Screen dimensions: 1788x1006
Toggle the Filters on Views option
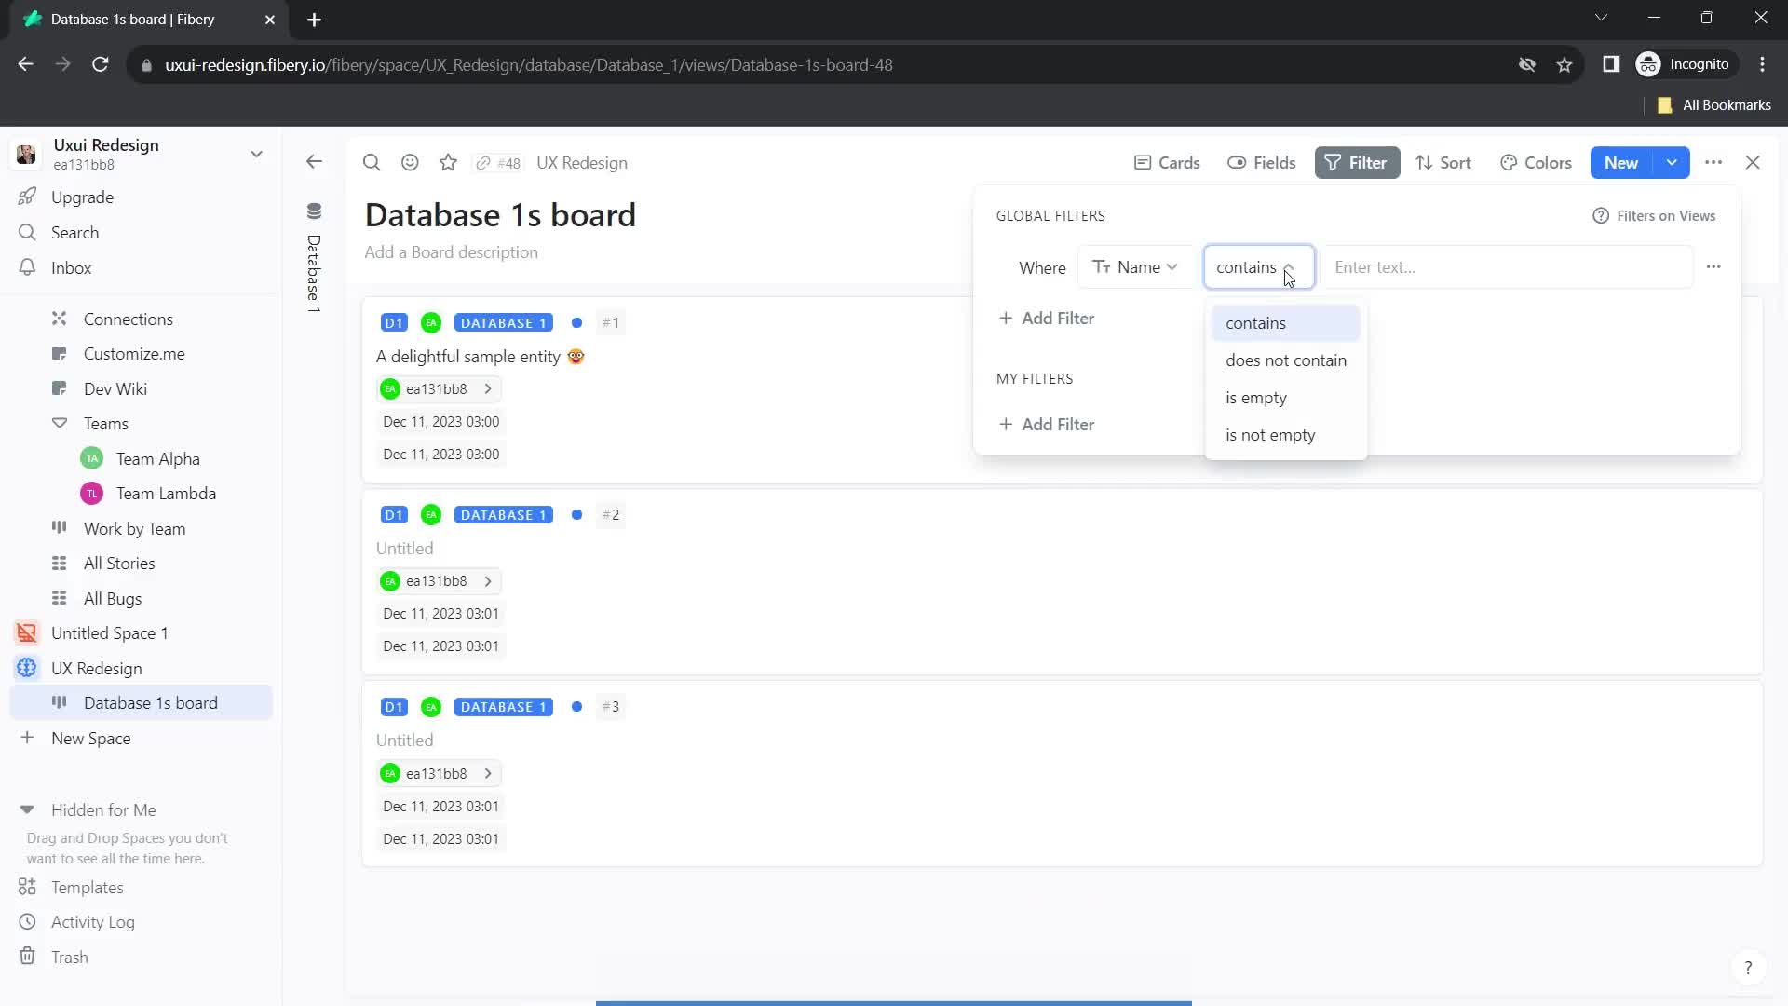tap(1666, 215)
